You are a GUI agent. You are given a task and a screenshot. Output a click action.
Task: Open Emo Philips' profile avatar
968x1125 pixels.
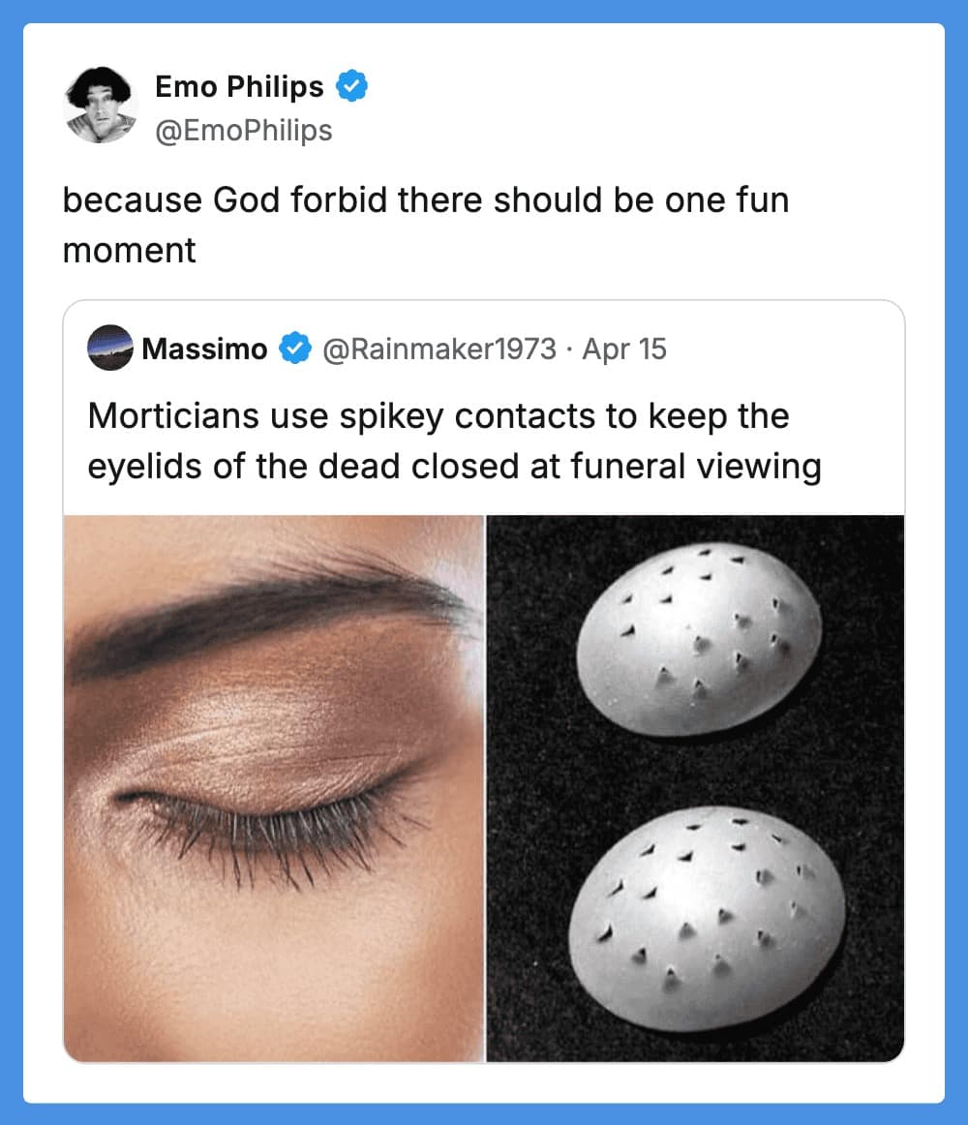[x=101, y=104]
